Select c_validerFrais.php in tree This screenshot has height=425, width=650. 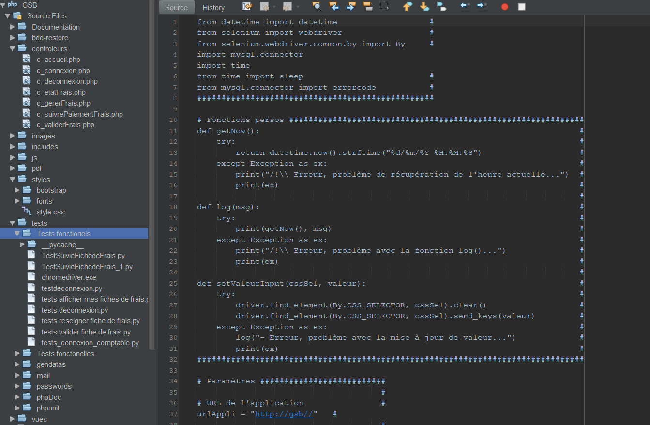click(x=65, y=125)
